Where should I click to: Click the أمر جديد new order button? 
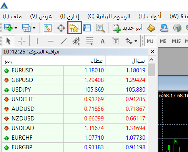point(128,28)
